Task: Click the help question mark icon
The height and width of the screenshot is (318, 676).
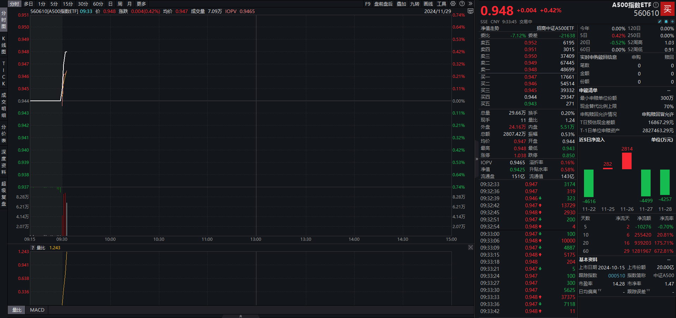Action: pos(462,4)
